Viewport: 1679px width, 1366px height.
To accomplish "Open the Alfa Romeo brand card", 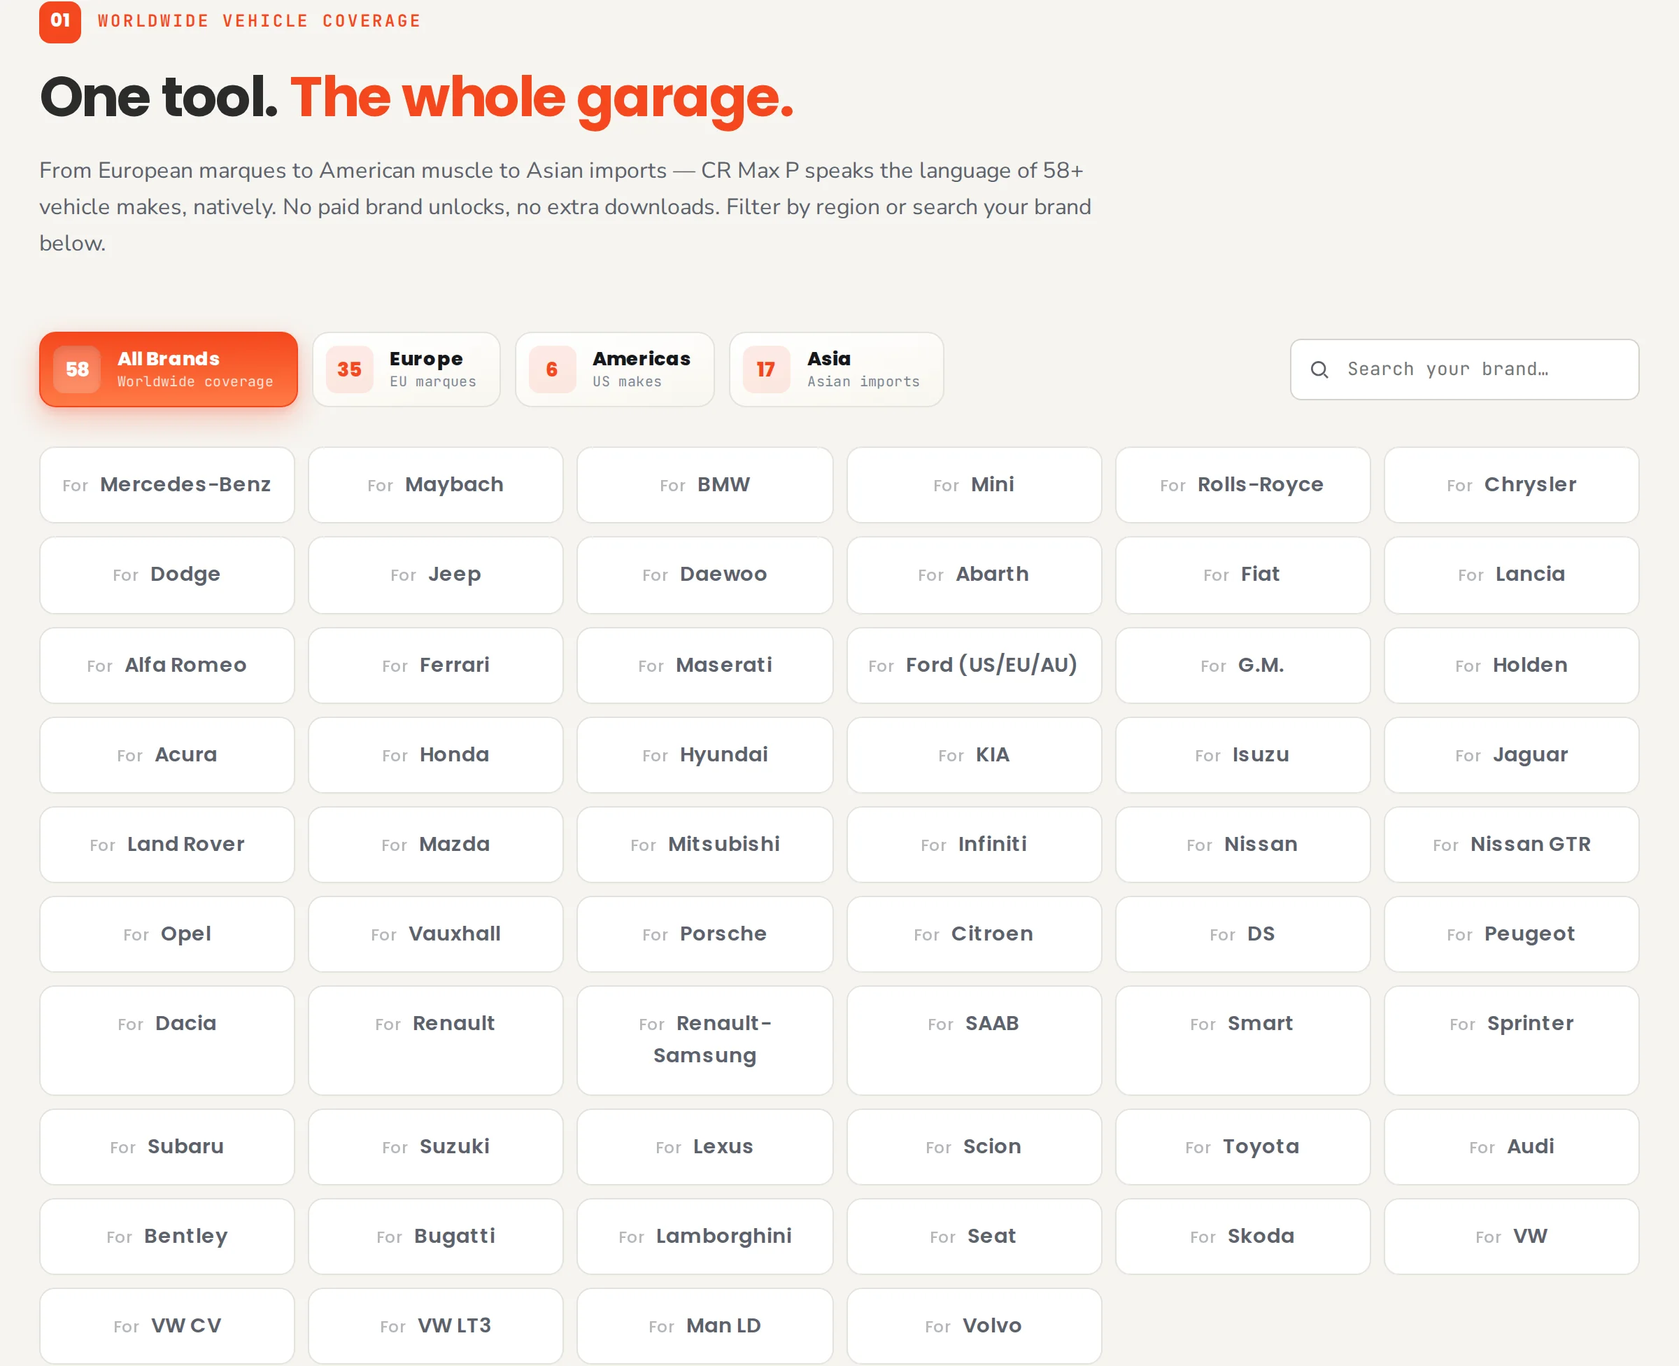I will click(167, 665).
